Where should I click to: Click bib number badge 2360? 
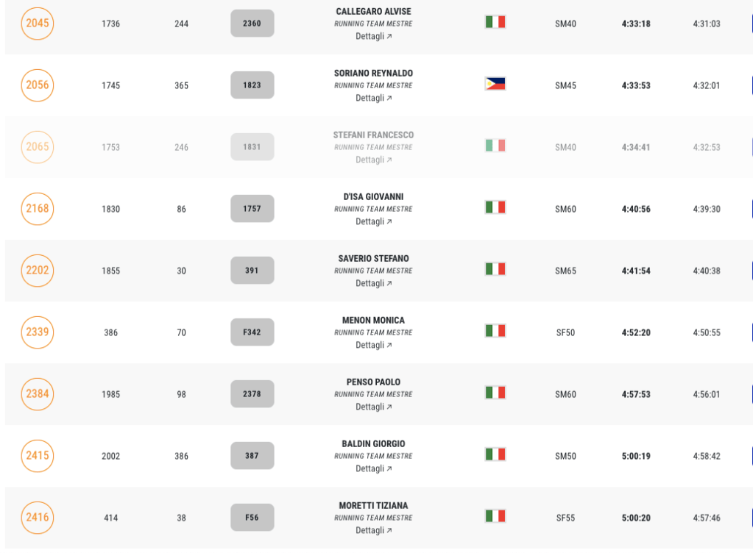pos(252,24)
